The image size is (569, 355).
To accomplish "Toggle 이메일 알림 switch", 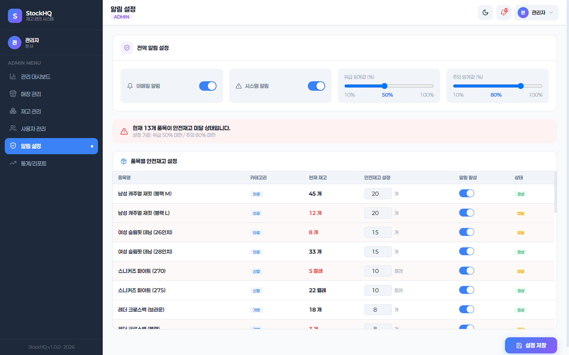I will click(x=208, y=86).
